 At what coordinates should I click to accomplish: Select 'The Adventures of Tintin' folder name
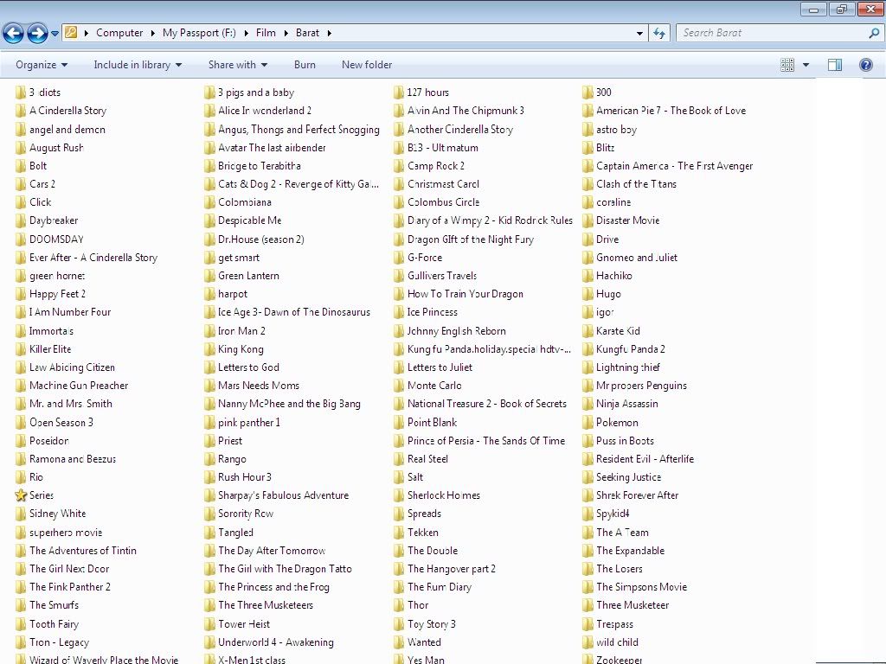pos(82,551)
